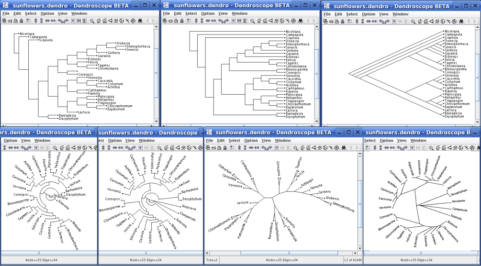Click the horizontal contract arrows icon in the radial phylogram toolbar
The width and height of the screenshot is (481, 266).
pyautogui.click(x=257, y=148)
